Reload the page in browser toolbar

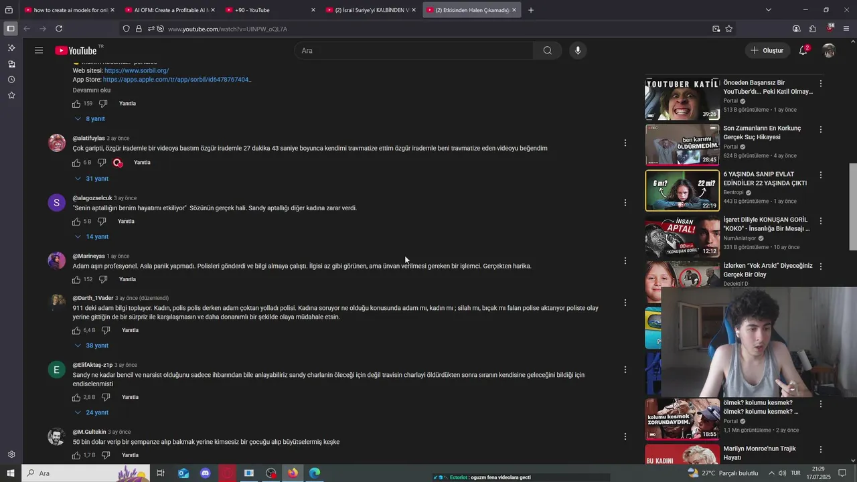[x=59, y=29]
